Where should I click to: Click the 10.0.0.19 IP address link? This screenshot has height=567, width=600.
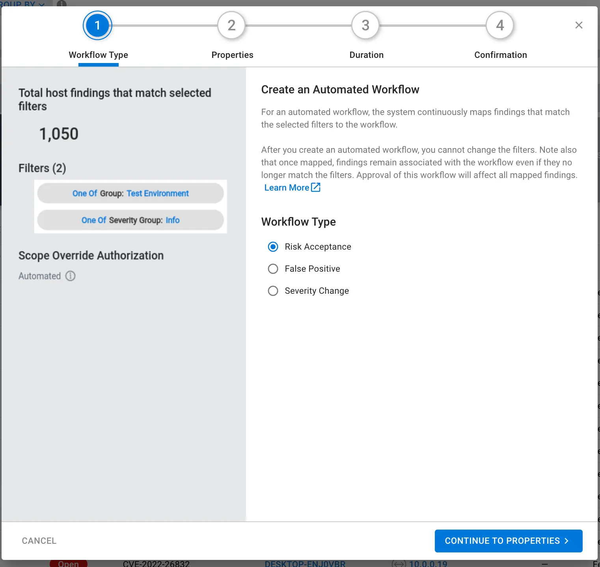(428, 563)
